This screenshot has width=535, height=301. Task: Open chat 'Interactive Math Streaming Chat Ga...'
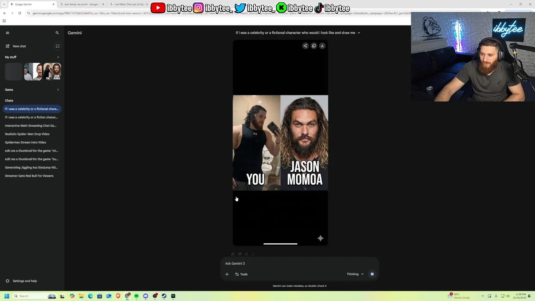pyautogui.click(x=32, y=125)
